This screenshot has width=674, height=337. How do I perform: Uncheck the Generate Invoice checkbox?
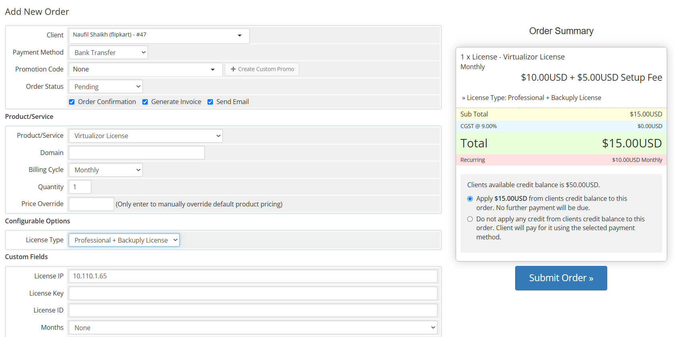(145, 102)
